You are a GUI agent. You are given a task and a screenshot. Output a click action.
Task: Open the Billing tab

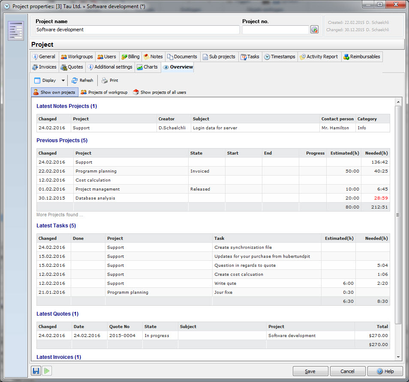[x=130, y=57]
